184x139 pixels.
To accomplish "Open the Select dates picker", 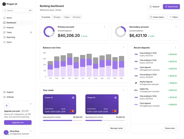I will coord(157,17).
